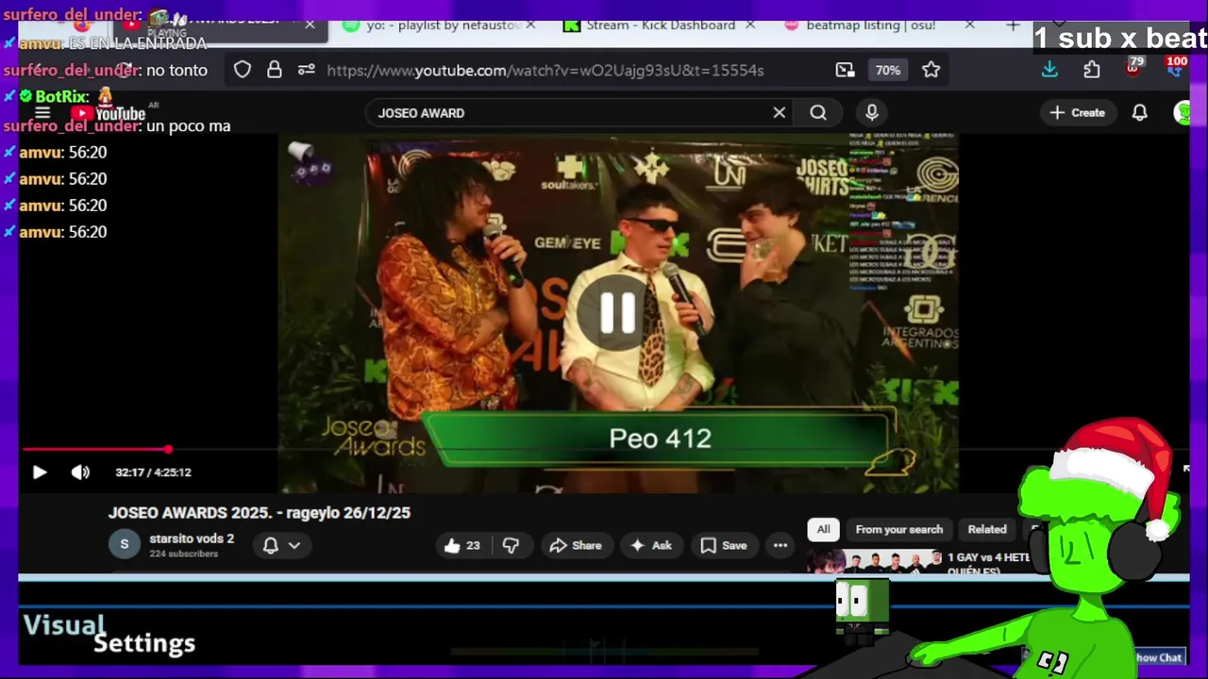Select the From your search chip
Screen dimensions: 1208x679
point(898,529)
